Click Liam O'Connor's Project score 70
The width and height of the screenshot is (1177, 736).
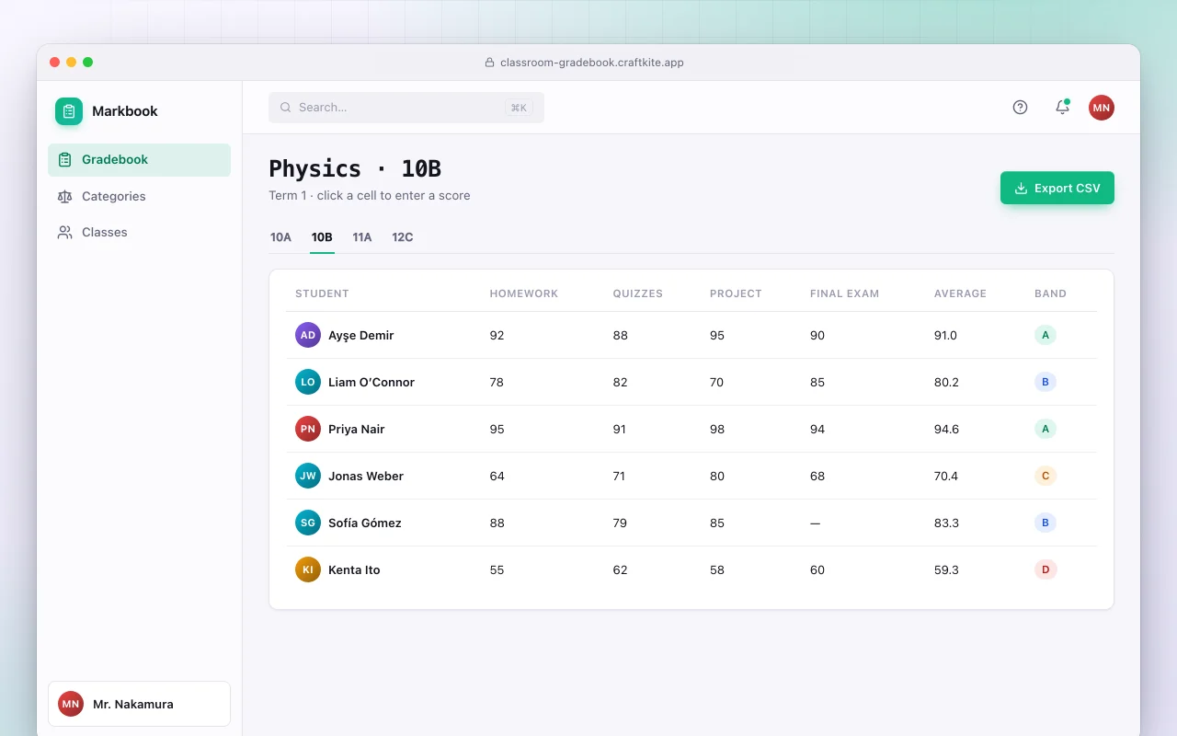click(717, 383)
